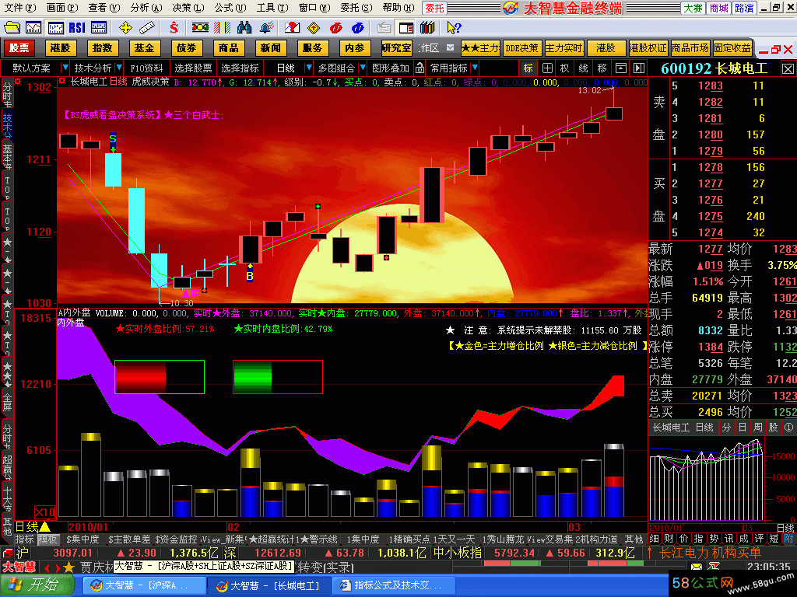Open 指标公式及技术交 taskbar window
Screen dimensions: 797x597
(x=391, y=585)
